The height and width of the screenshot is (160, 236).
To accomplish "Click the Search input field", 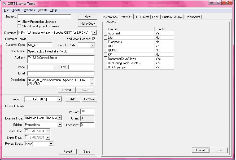I will point(44,17).
